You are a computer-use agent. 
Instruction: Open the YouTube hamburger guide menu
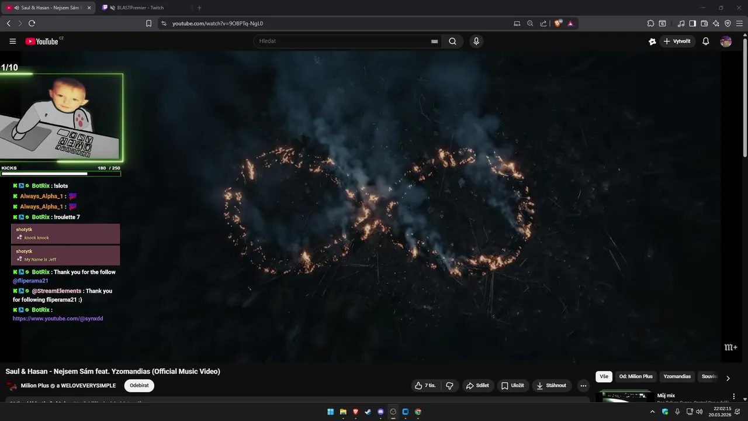[12, 42]
